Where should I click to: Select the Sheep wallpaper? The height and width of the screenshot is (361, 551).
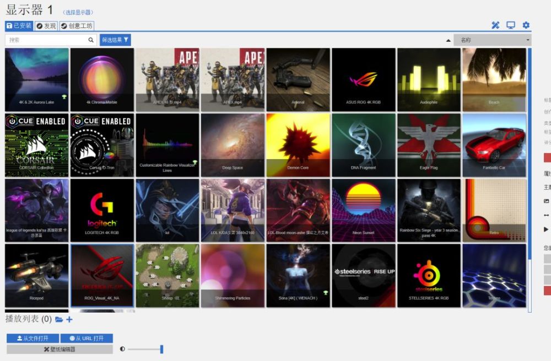pyautogui.click(x=168, y=275)
